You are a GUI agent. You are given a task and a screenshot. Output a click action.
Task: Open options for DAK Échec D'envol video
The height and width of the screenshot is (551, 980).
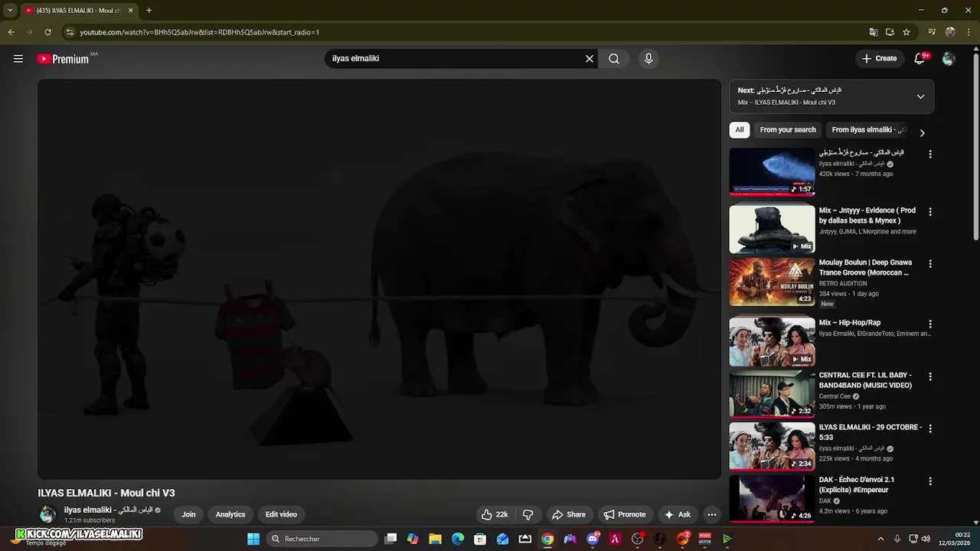(x=930, y=481)
